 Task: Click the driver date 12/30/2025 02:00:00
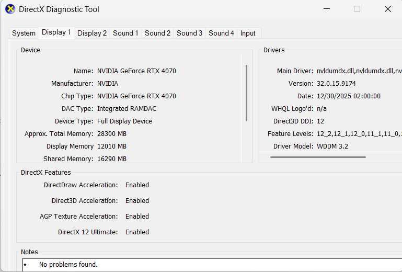coord(348,96)
